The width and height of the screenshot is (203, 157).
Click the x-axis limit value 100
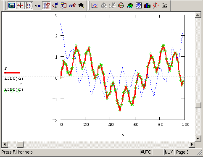[x=185, y=124]
